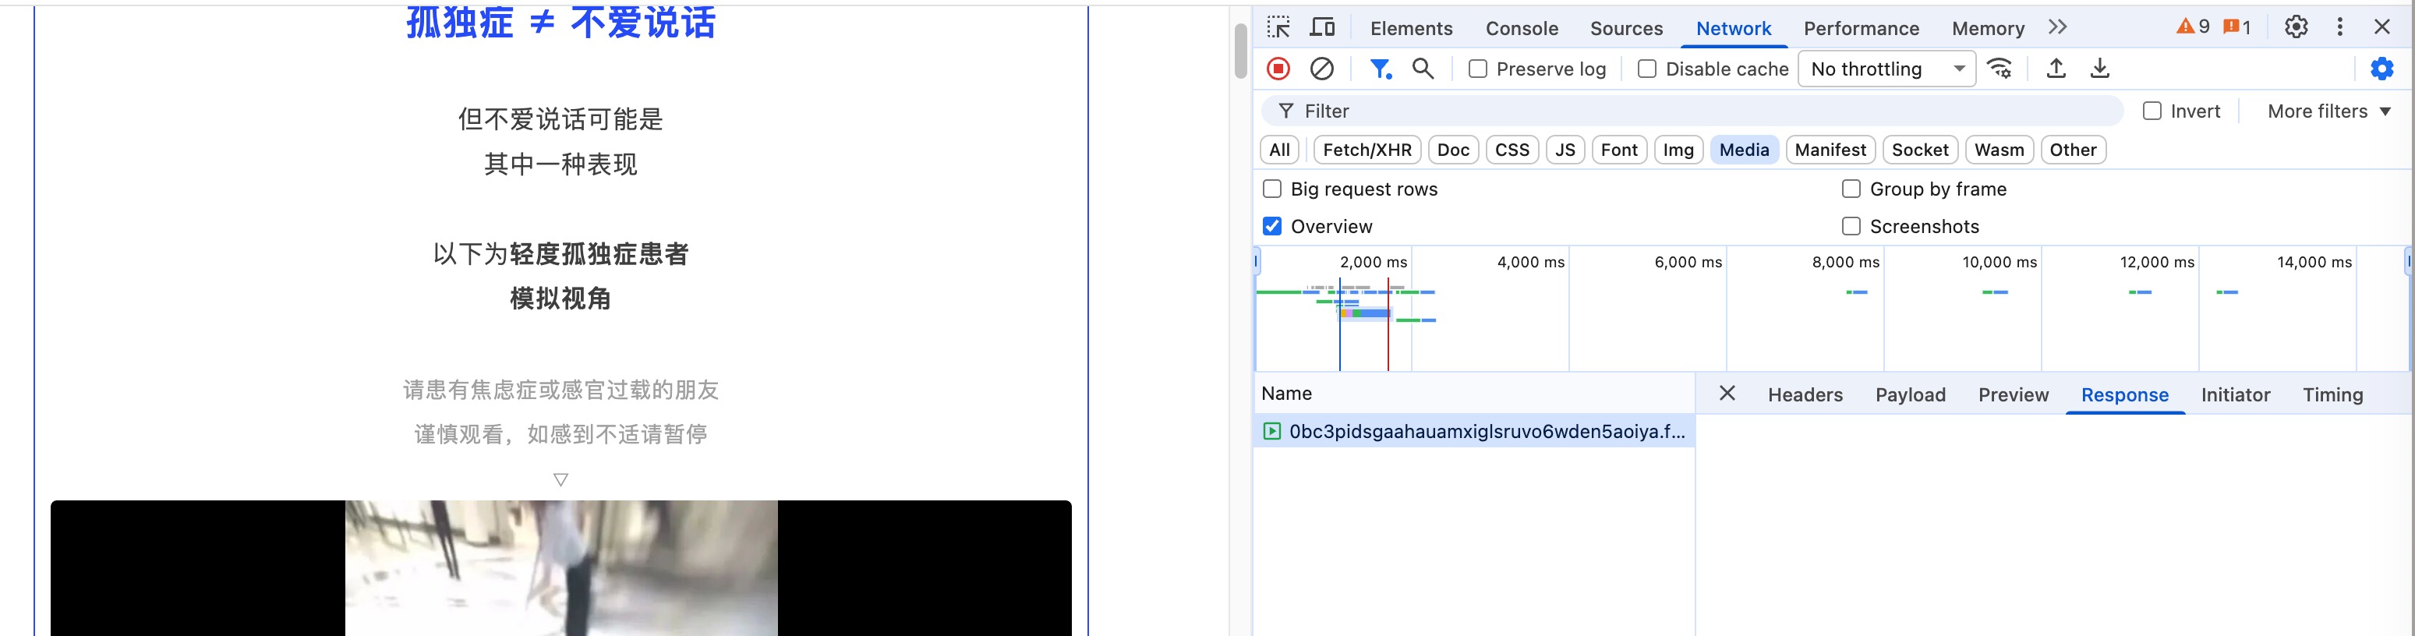Filter requests by Fetch/XHR
The height and width of the screenshot is (636, 2415).
(x=1367, y=150)
